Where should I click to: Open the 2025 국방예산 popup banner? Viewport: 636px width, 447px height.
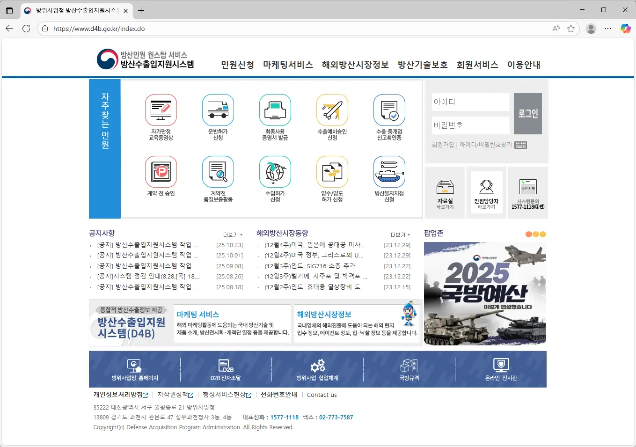click(x=485, y=294)
